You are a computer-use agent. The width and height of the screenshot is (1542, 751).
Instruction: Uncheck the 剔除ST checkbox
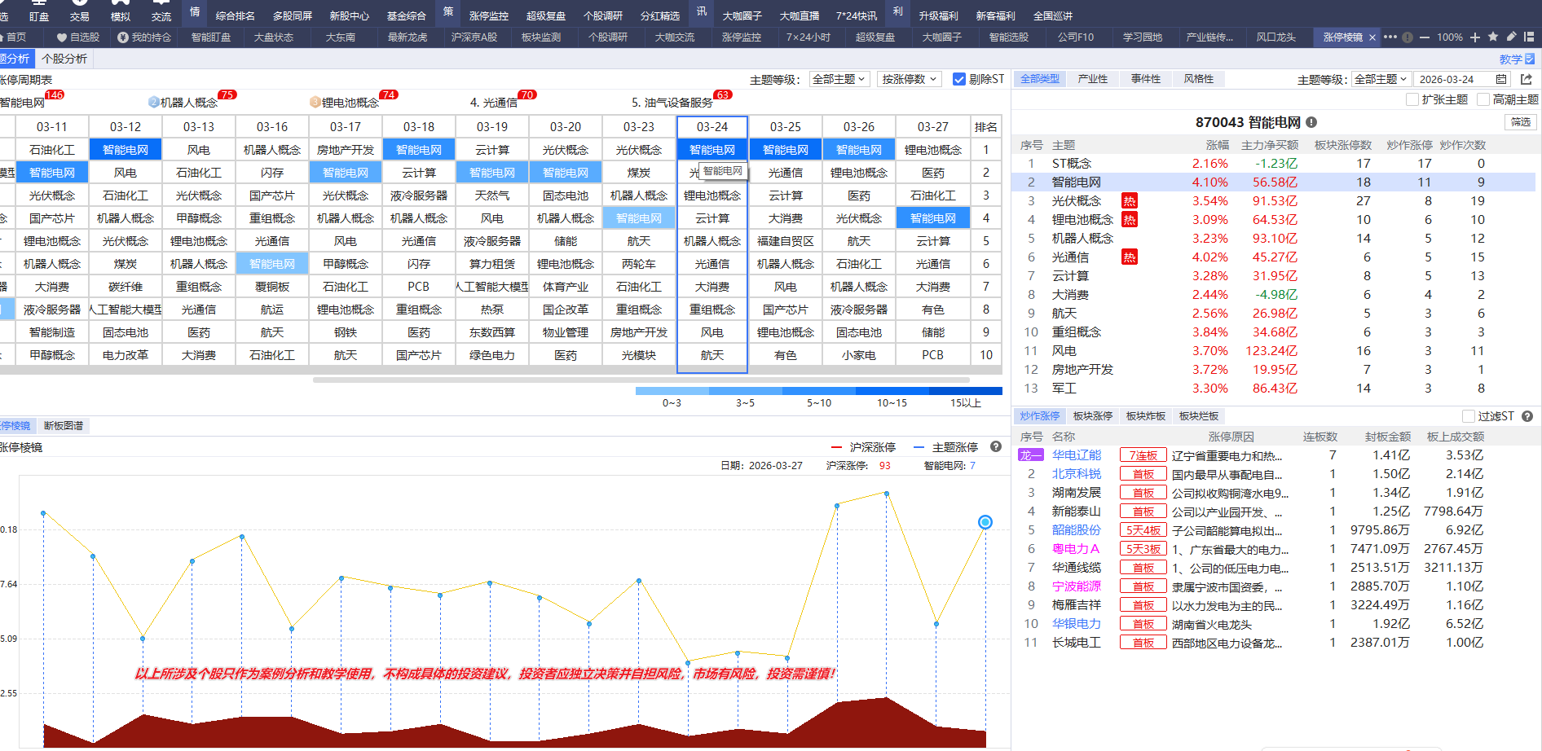959,79
